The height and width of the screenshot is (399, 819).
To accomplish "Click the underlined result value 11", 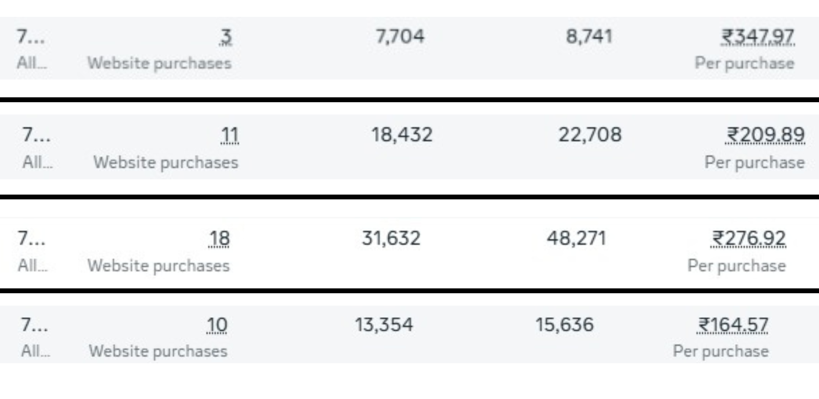I will coord(230,135).
